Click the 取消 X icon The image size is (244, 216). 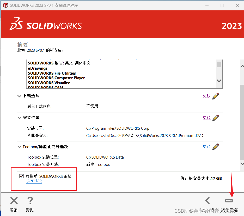point(14,200)
